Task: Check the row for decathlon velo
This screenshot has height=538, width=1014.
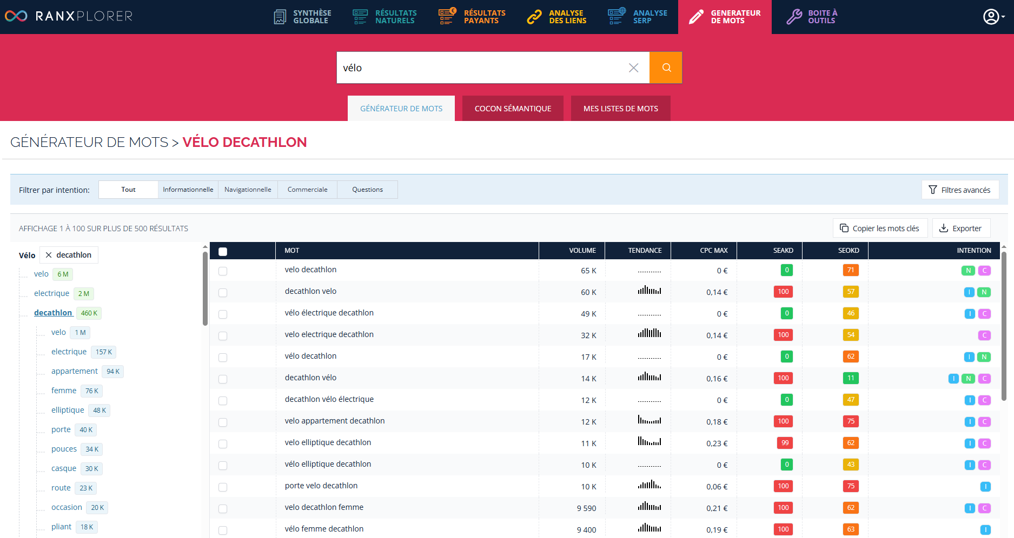Action: click(x=223, y=292)
